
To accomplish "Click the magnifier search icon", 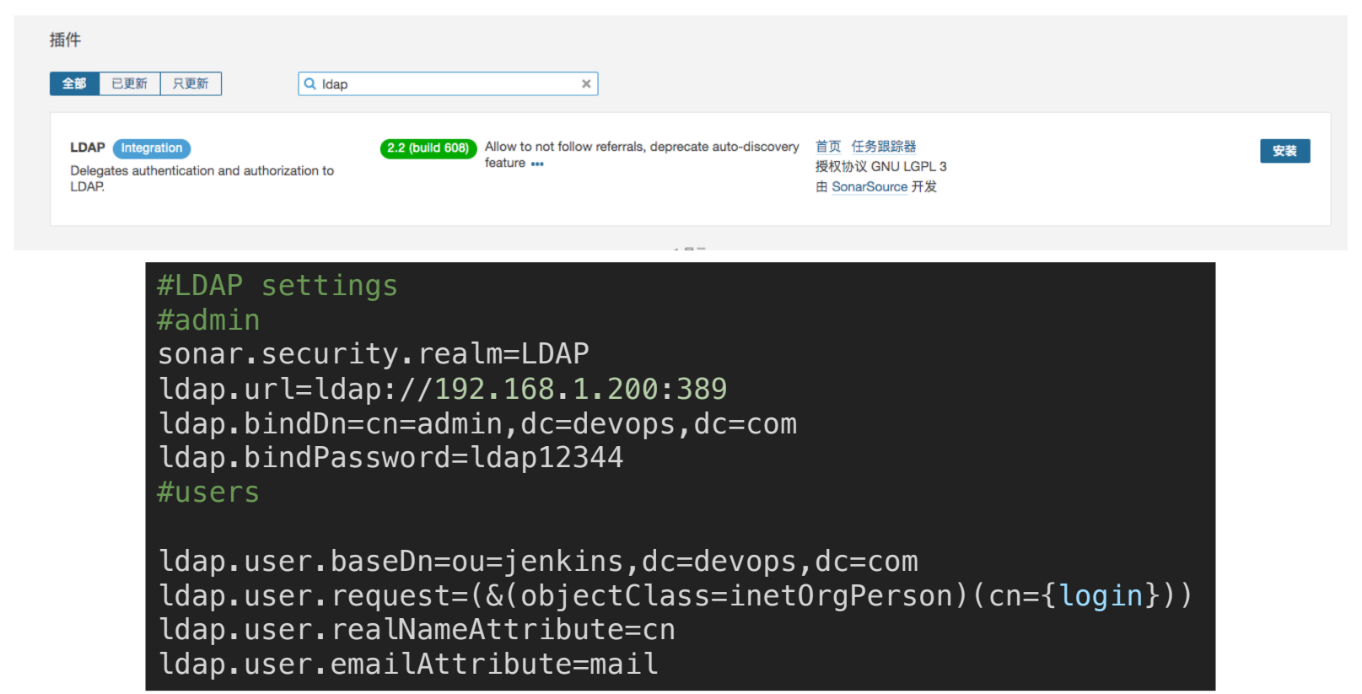I will pyautogui.click(x=310, y=83).
